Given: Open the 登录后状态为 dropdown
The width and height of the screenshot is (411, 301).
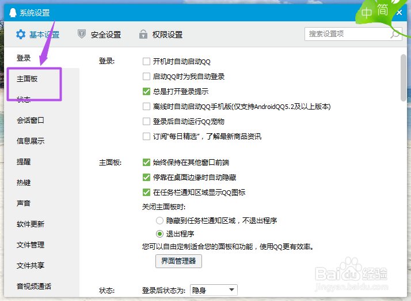Looking at the screenshot, I should tap(214, 290).
